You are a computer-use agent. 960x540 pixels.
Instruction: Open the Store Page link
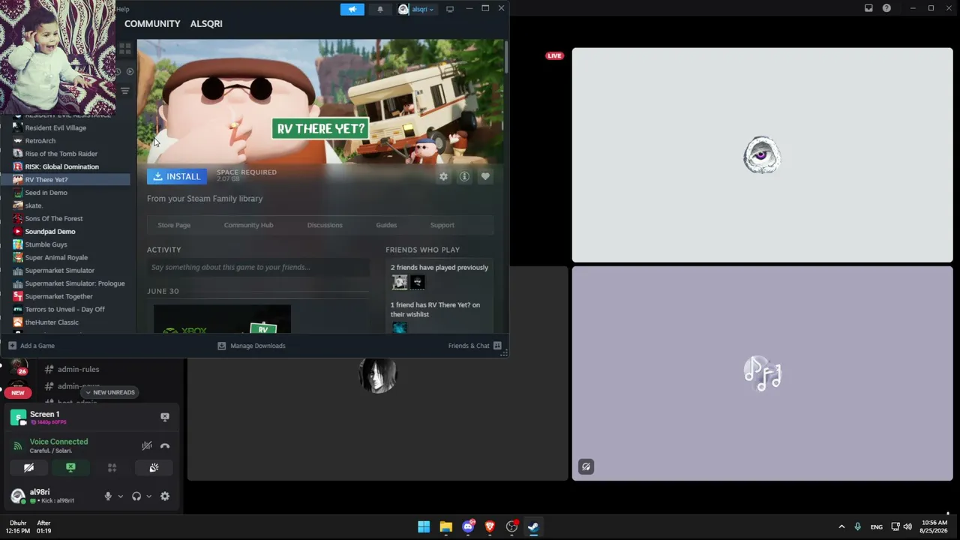pos(174,225)
